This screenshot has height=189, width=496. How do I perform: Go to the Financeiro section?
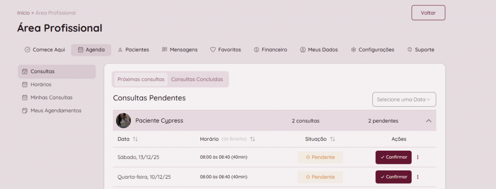point(270,50)
